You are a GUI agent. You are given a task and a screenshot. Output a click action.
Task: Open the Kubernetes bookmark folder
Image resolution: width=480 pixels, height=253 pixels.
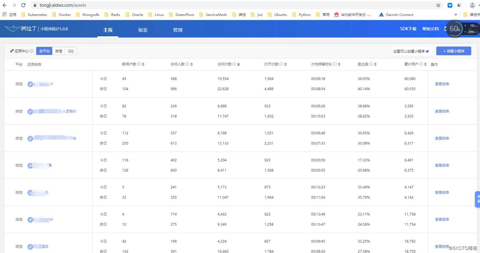coord(34,15)
